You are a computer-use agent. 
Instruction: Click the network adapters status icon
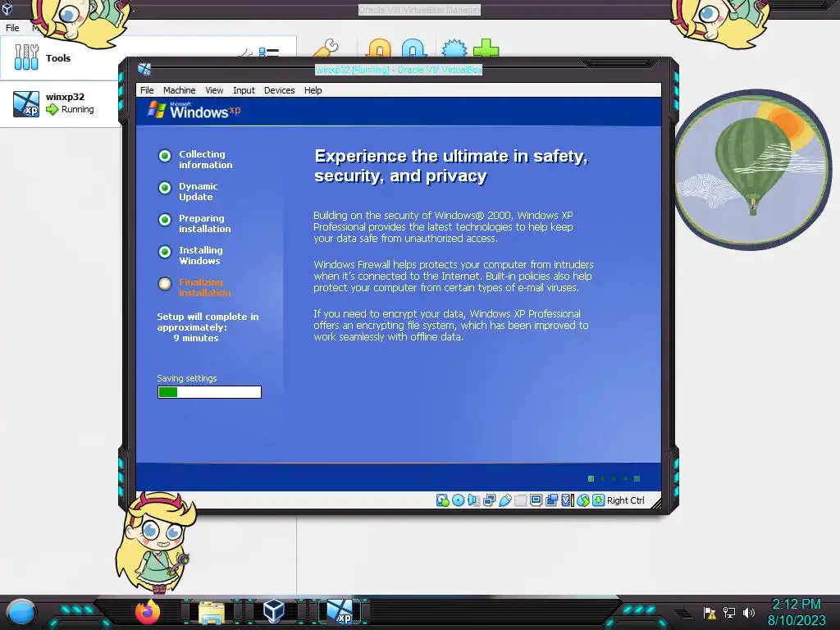coord(489,500)
